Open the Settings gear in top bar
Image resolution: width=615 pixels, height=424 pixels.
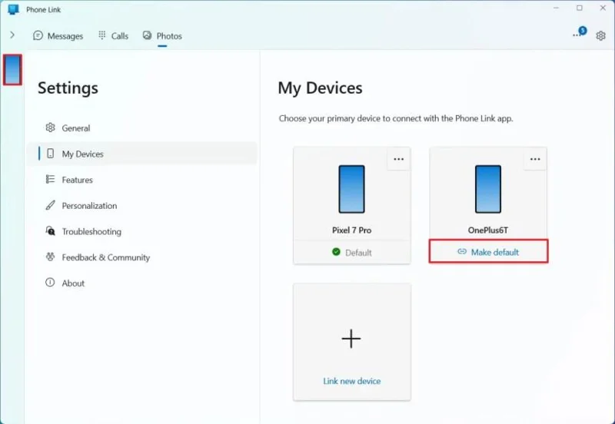tap(600, 35)
